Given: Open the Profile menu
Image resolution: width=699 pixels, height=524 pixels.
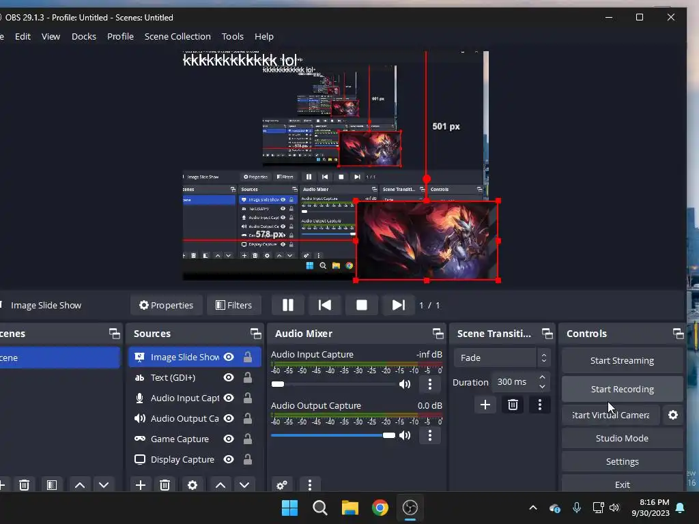Looking at the screenshot, I should (x=120, y=37).
